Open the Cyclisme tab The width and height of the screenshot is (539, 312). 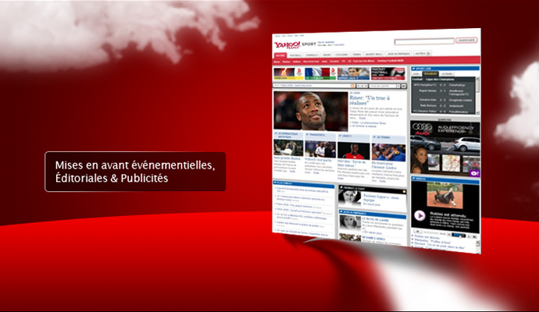point(341,55)
